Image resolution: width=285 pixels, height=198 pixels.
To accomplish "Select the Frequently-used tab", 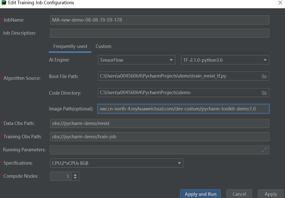I will [70, 46].
